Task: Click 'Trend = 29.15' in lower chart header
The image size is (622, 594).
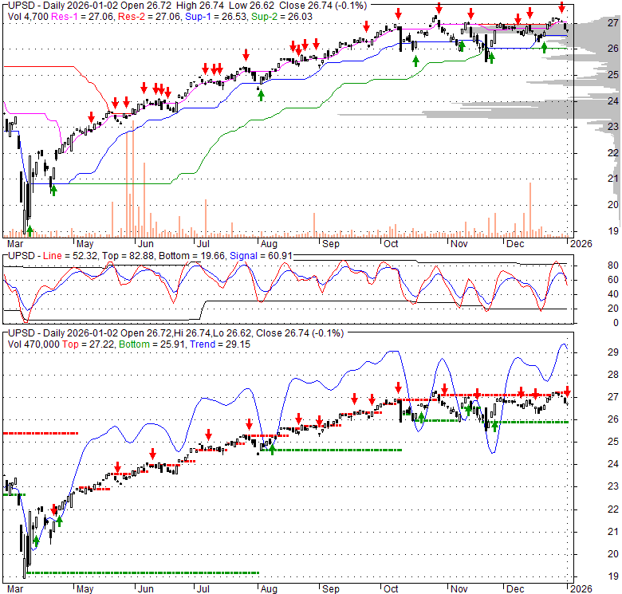Action: pyautogui.click(x=220, y=344)
